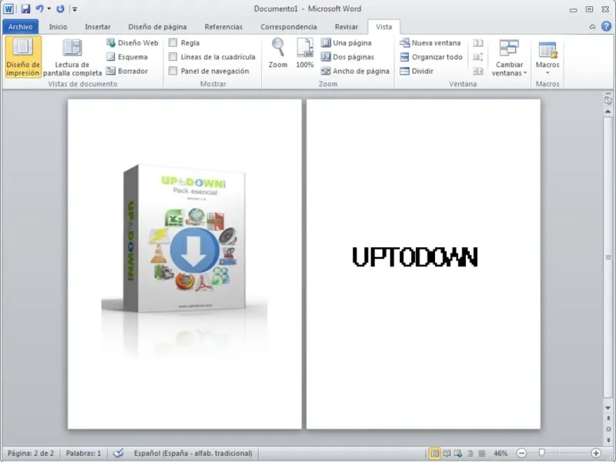Click the Word application icon in the title bar
This screenshot has height=462, width=616.
click(x=8, y=8)
